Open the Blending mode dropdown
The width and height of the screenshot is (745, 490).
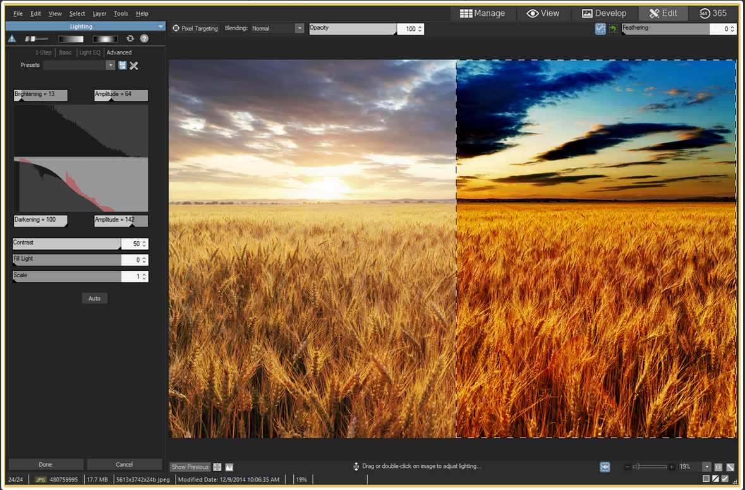point(299,28)
